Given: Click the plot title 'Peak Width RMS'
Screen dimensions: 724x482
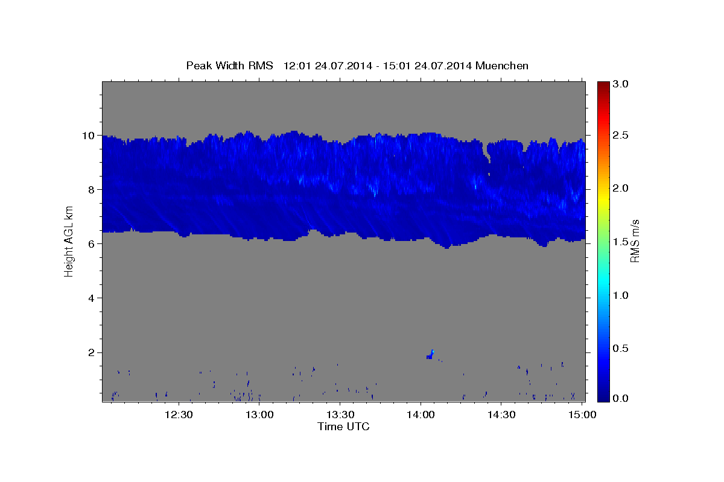Looking at the screenshot, I should tap(229, 65).
